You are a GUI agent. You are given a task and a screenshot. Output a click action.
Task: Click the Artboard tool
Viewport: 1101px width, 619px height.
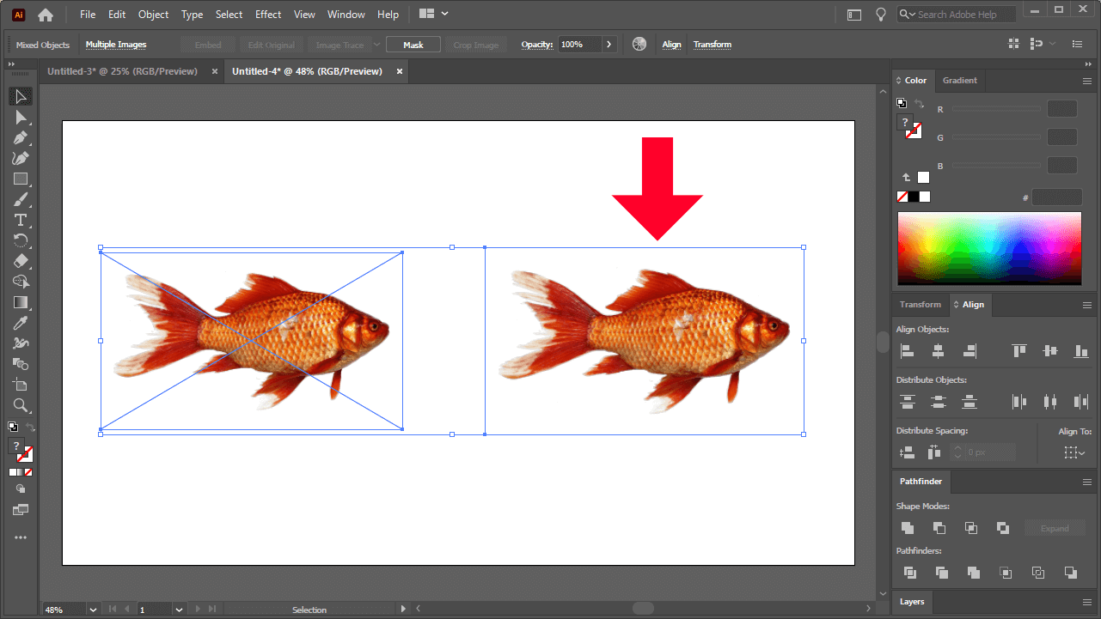pos(21,385)
